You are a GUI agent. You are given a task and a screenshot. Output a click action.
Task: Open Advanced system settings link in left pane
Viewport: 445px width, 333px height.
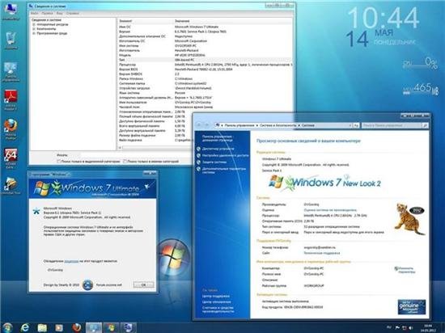point(224,171)
